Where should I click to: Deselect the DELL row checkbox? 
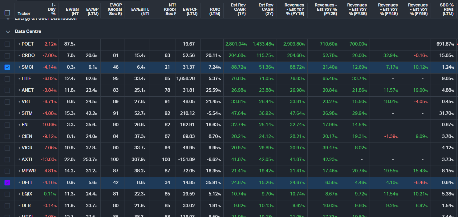pos(7,183)
